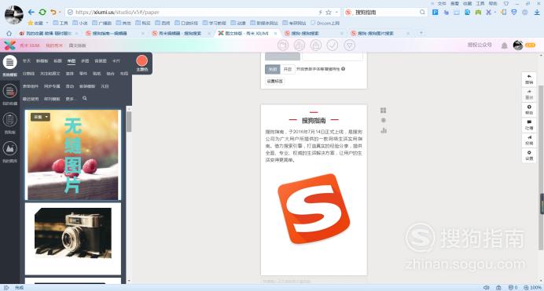Click the bar chart icon beside the article
Viewport: 544px width, 291px height.
pyautogui.click(x=384, y=130)
